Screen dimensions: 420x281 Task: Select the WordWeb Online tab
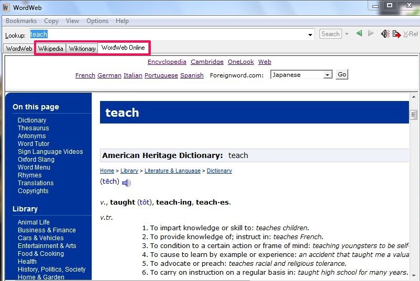123,48
